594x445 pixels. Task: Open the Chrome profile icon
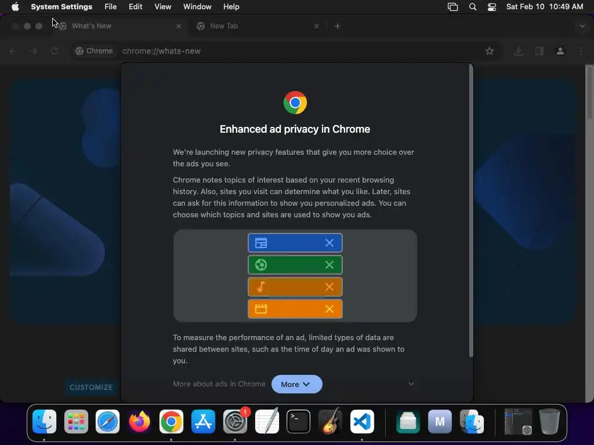pyautogui.click(x=560, y=51)
